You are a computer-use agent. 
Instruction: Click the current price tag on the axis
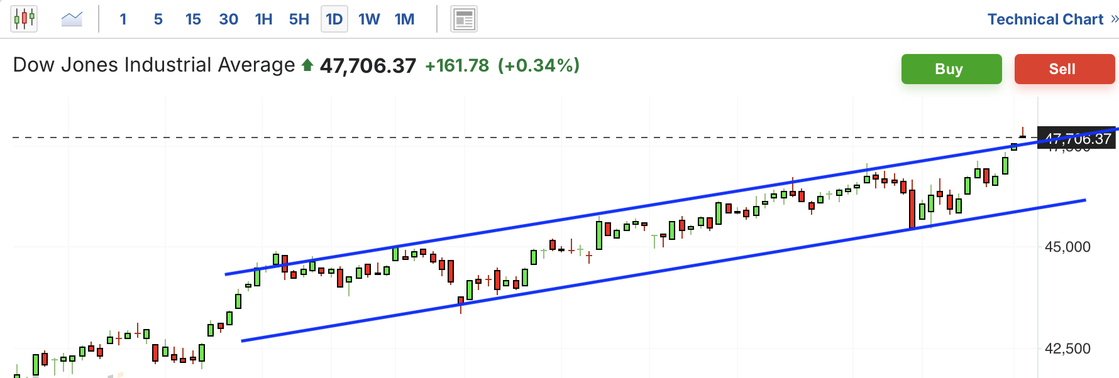pyautogui.click(x=1076, y=138)
